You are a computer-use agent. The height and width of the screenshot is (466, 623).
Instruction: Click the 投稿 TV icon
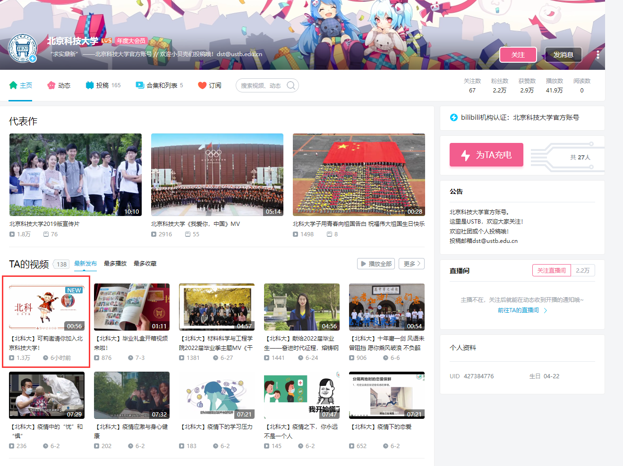[90, 85]
